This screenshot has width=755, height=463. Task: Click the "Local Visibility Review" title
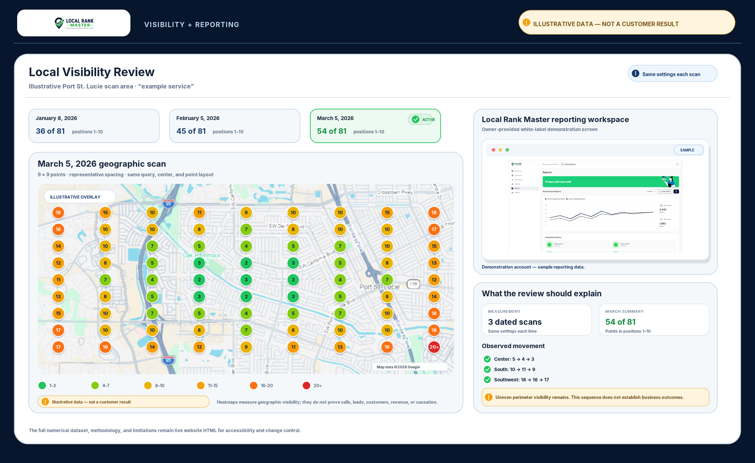(x=92, y=72)
